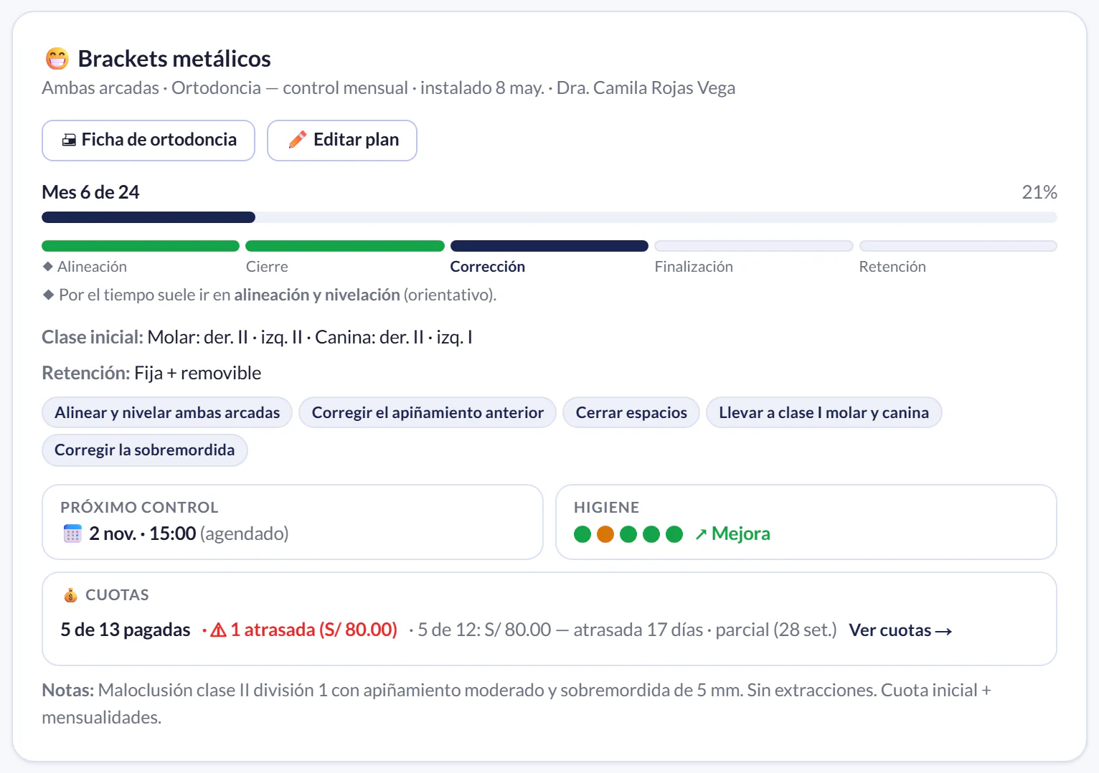Click the Brackets metálicos title
The image size is (1099, 773).
click(174, 59)
